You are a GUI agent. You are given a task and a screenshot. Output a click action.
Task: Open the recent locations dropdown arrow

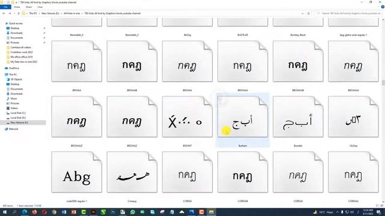(14, 13)
